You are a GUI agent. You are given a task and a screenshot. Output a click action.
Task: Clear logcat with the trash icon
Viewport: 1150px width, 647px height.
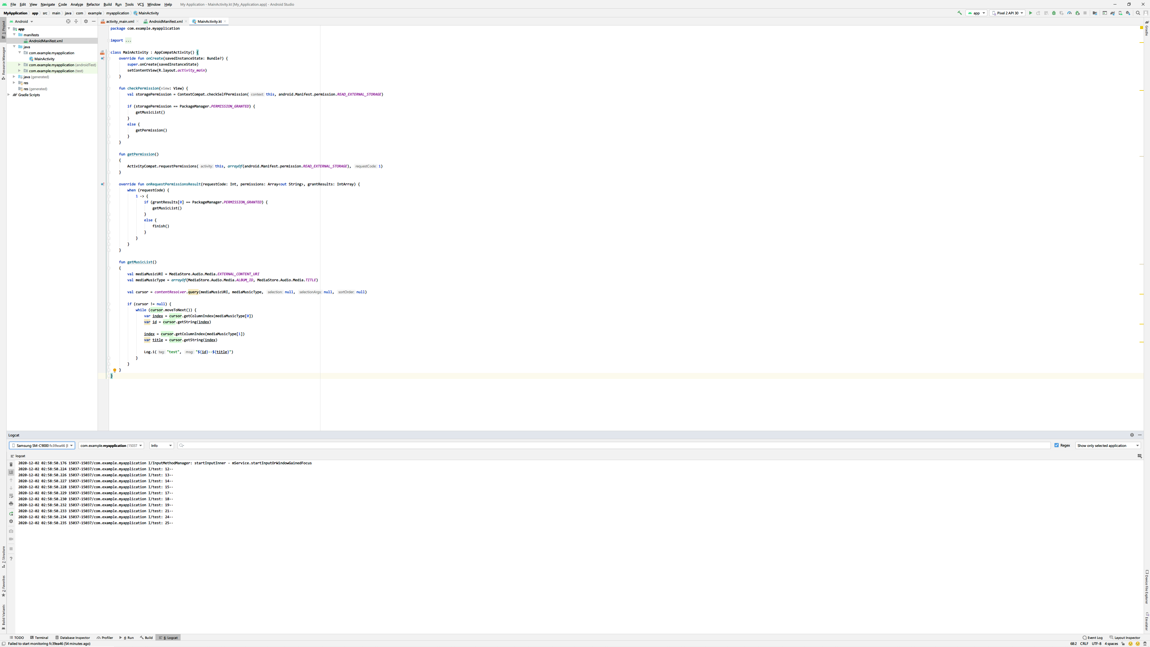pos(11,464)
